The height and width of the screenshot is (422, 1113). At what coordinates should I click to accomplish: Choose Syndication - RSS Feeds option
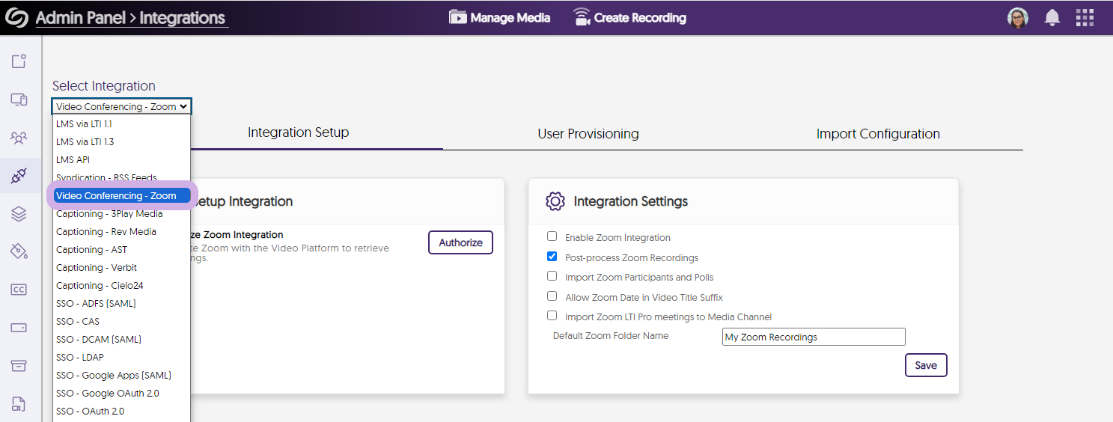point(121,177)
